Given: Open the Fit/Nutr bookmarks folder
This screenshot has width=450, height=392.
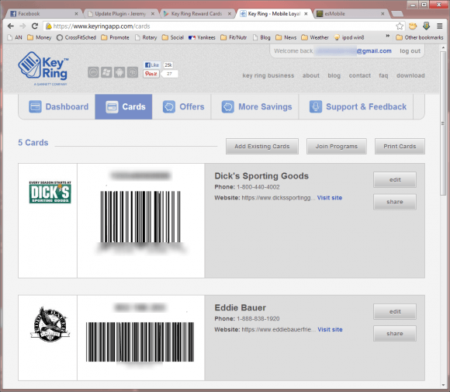Looking at the screenshot, I should coord(234,37).
